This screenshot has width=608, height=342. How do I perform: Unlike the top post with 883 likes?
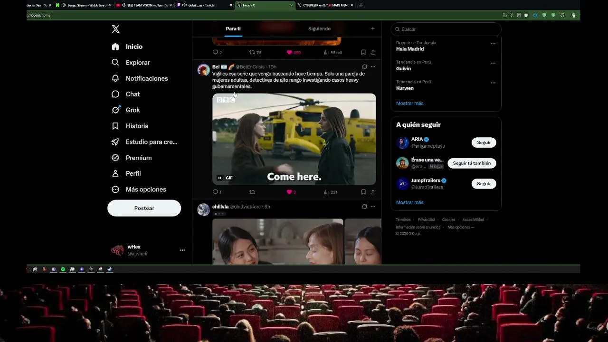coord(294,52)
